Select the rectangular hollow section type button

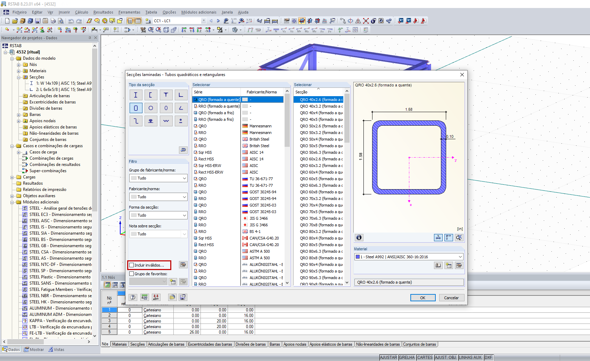click(x=136, y=108)
